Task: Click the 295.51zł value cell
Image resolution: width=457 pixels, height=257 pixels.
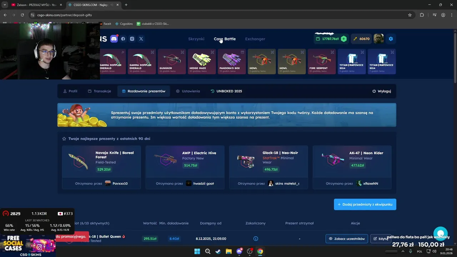Action: pos(150,238)
